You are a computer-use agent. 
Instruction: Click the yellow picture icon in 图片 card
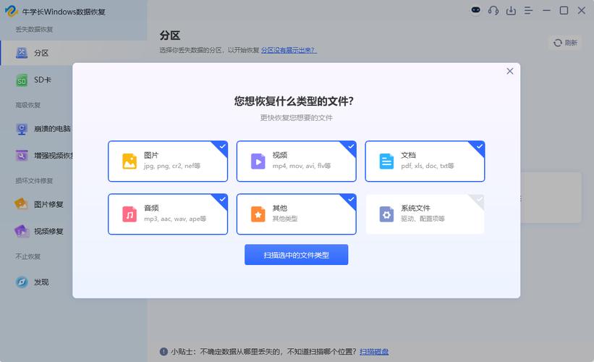[x=130, y=161]
